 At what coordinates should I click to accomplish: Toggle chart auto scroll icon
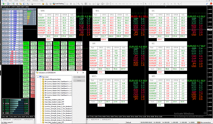(90, 4)
